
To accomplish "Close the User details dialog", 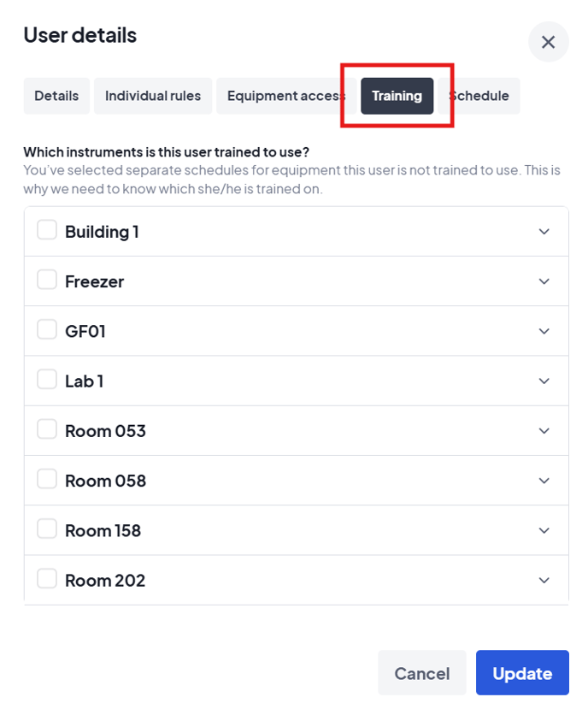I will (548, 42).
